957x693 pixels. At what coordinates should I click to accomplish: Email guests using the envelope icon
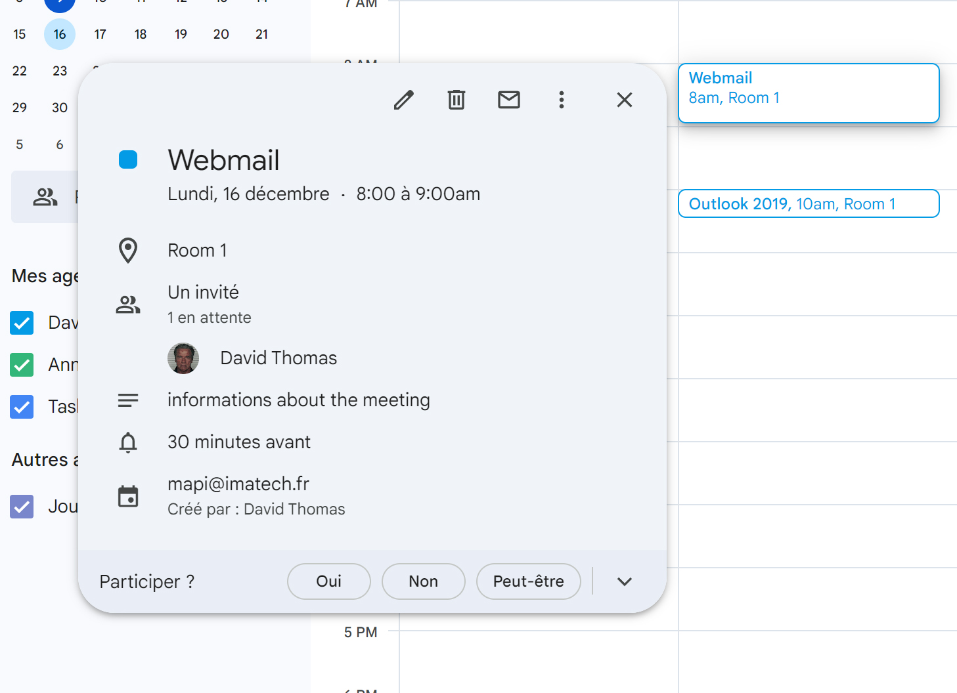coord(509,100)
